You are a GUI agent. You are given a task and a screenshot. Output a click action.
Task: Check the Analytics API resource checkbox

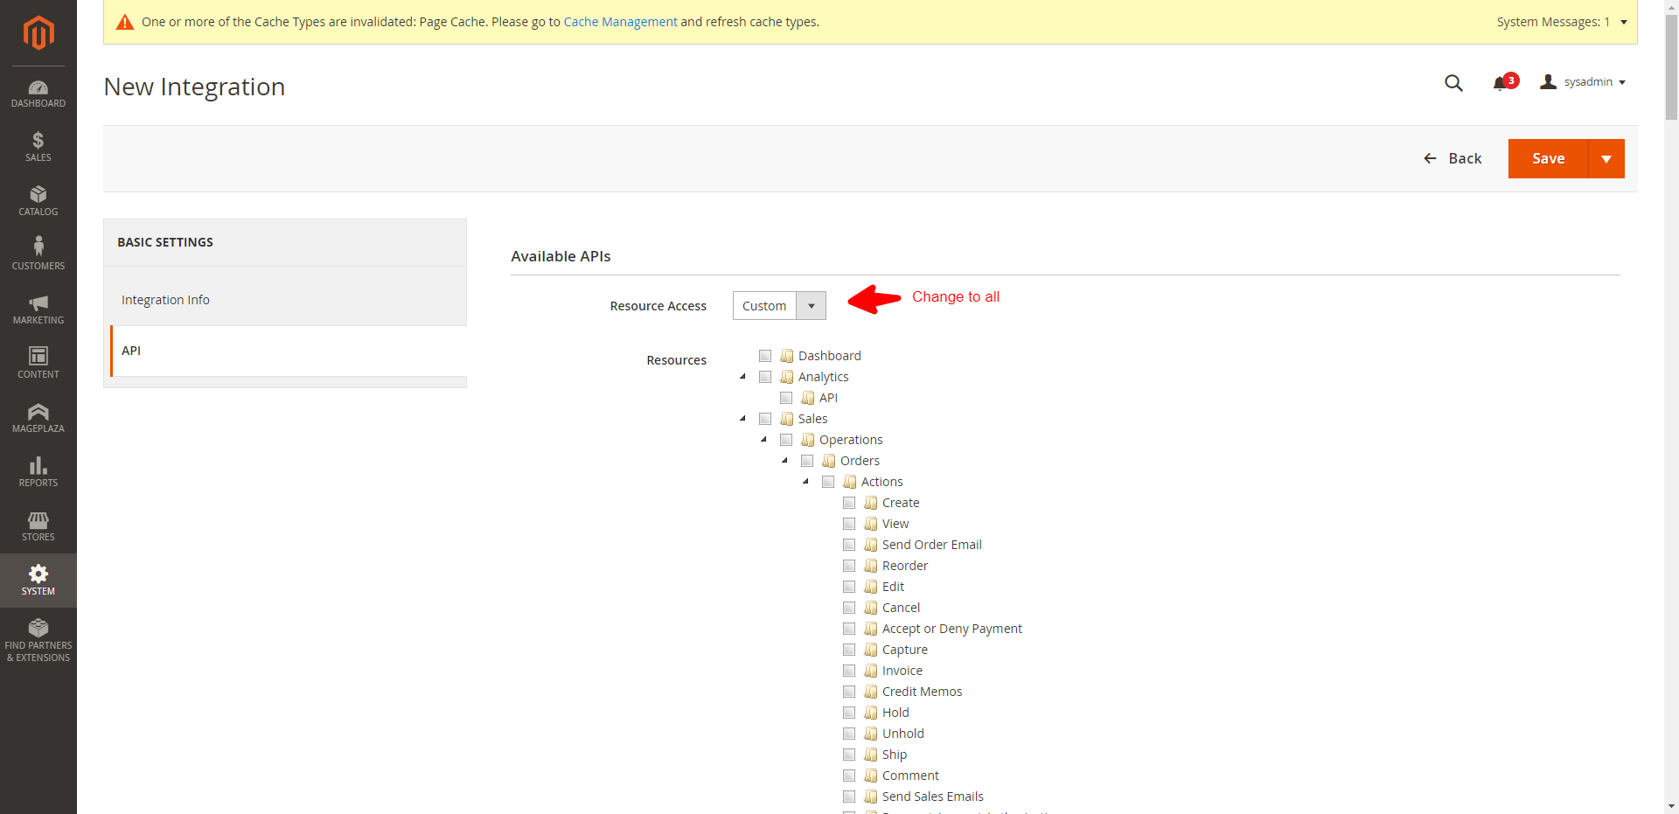click(x=786, y=398)
